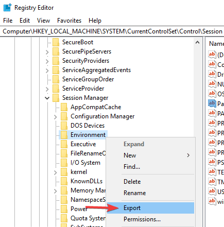
Task: Click the registry path address bar
Action: (x=112, y=31)
